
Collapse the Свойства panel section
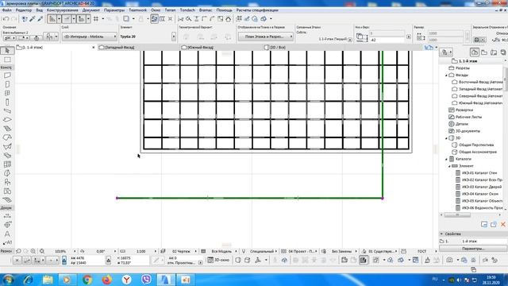441,234
